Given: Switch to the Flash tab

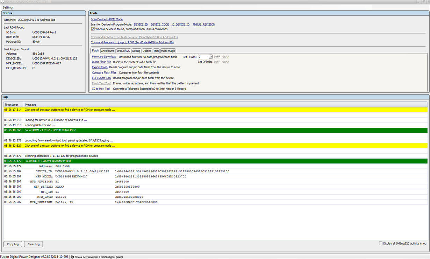Looking at the screenshot, I should pyautogui.click(x=95, y=51).
